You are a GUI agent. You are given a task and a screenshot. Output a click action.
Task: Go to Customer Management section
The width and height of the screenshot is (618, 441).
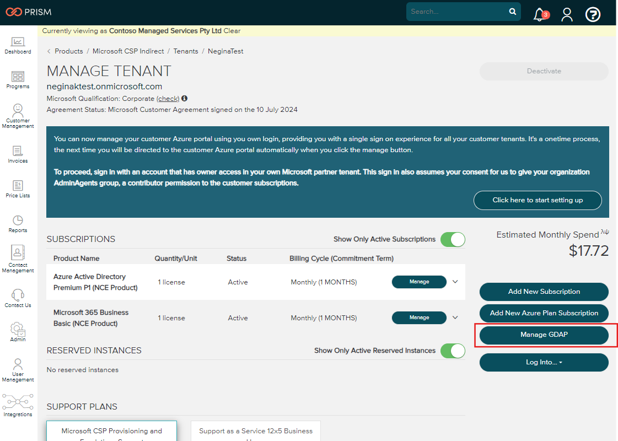pos(18,116)
